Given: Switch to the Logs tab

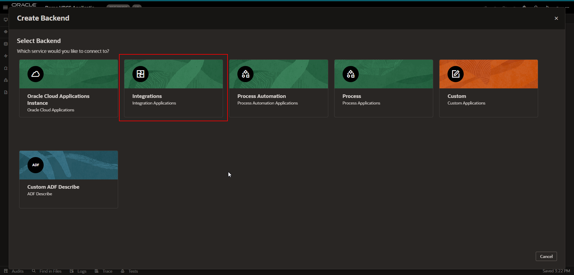Looking at the screenshot, I should pos(78,271).
